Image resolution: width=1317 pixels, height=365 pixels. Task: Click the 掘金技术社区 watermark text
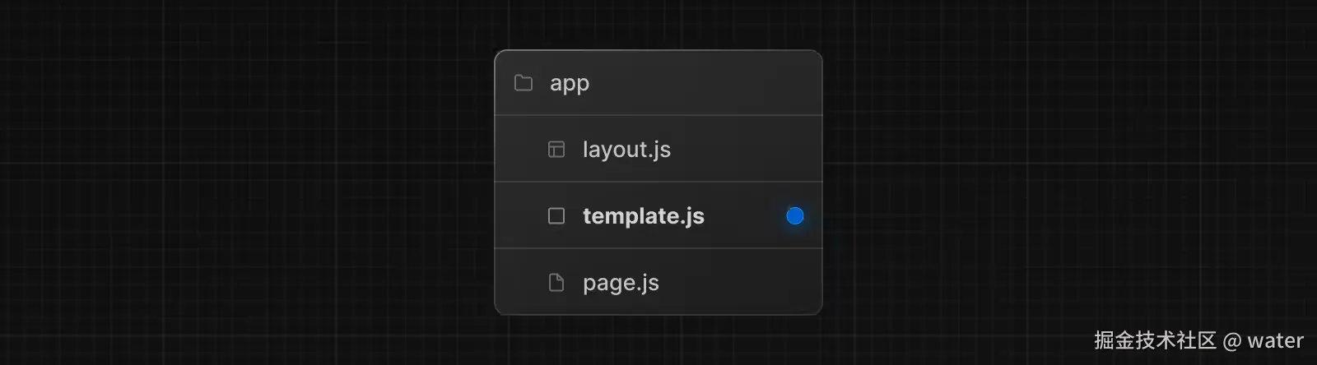click(x=1154, y=340)
